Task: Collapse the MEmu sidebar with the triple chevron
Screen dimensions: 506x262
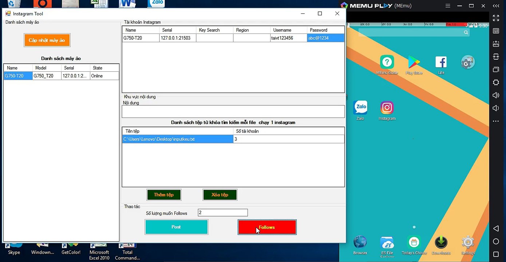Action: tap(496, 6)
